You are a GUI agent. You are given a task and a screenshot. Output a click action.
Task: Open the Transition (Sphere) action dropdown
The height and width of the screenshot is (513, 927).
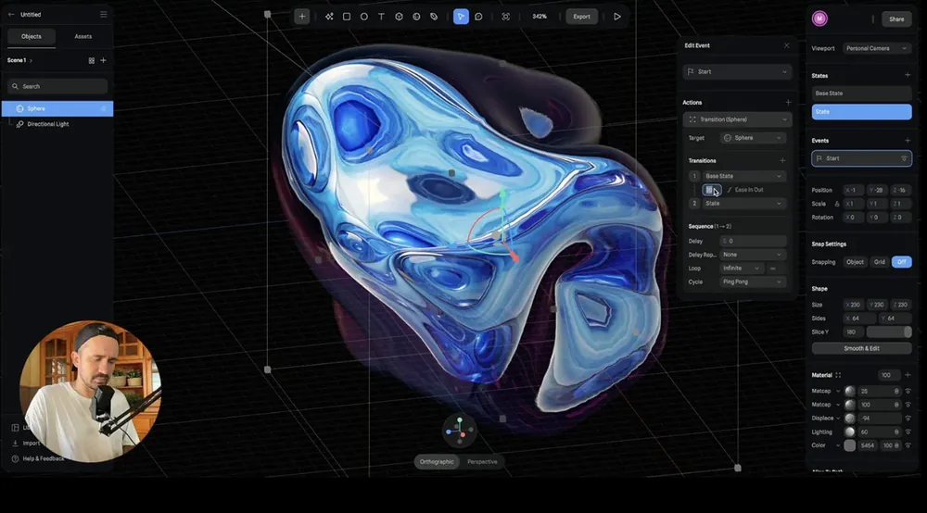point(737,119)
